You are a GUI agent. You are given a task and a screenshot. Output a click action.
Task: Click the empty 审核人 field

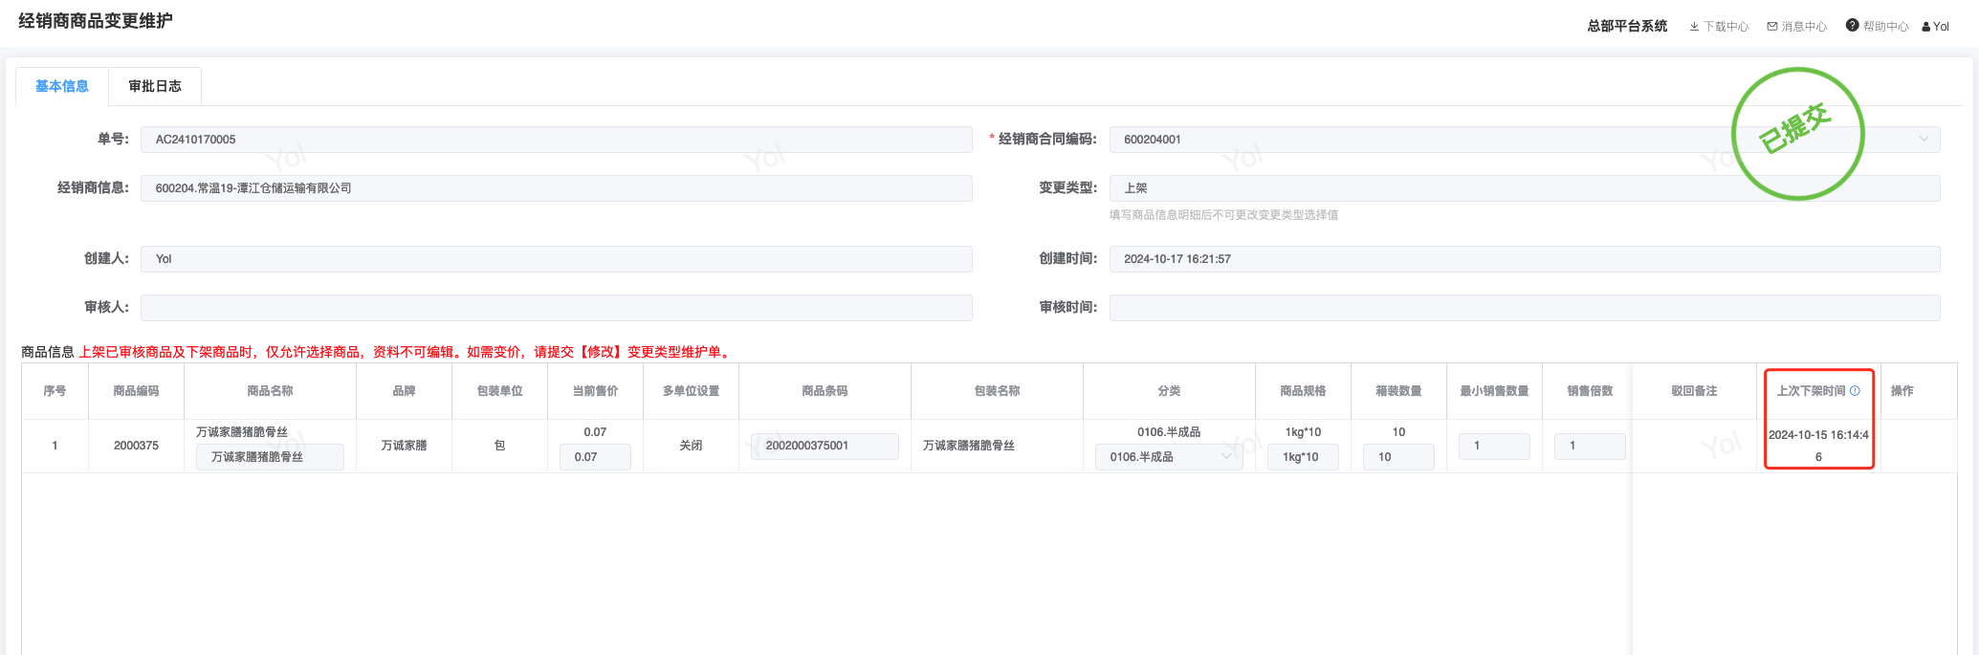pos(557,308)
